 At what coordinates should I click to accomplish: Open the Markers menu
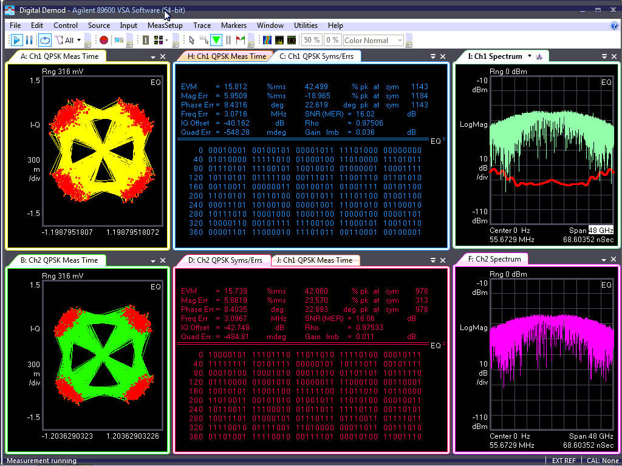[x=233, y=25]
